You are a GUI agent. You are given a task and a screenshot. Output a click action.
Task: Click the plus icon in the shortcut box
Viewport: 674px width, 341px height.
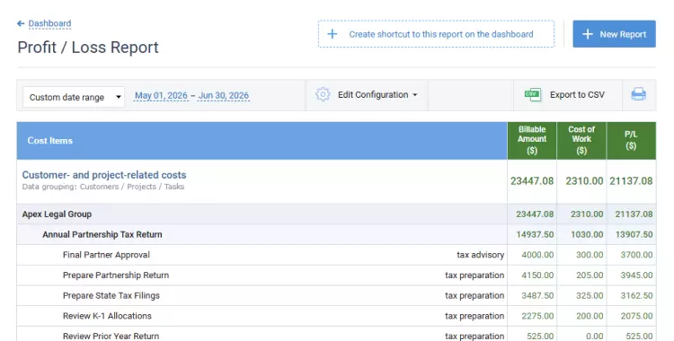(333, 34)
